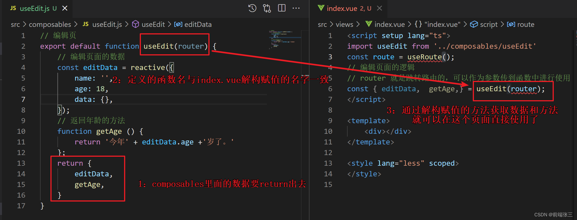
Task: Click '<script setup lang="ts">' tag
Action: (399, 36)
